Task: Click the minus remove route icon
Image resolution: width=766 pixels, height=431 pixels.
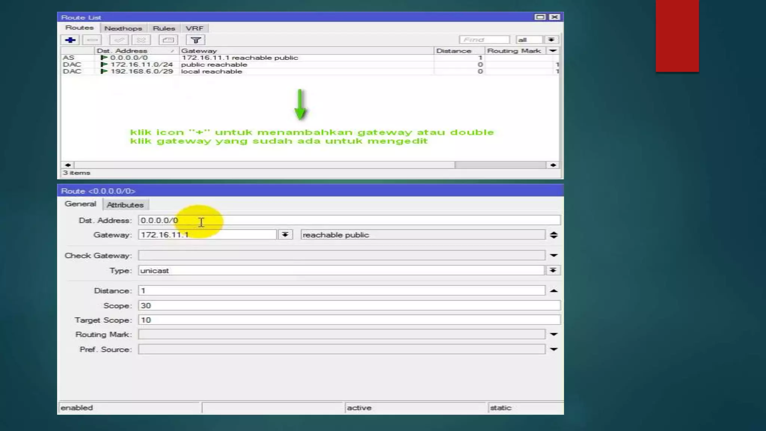Action: 92,40
